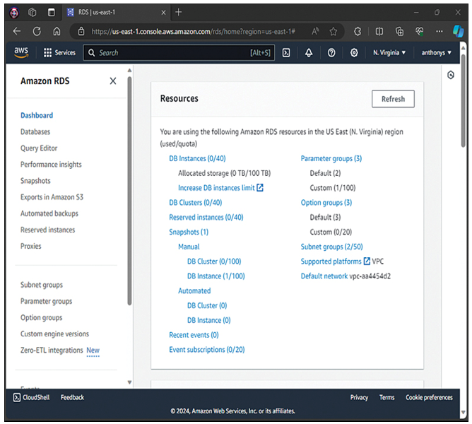Open Automated backups in the sidebar

point(49,213)
